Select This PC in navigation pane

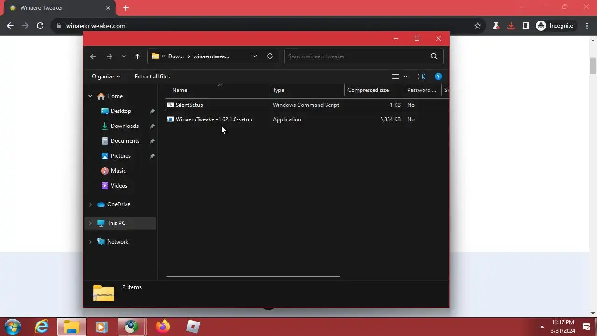[116, 223]
